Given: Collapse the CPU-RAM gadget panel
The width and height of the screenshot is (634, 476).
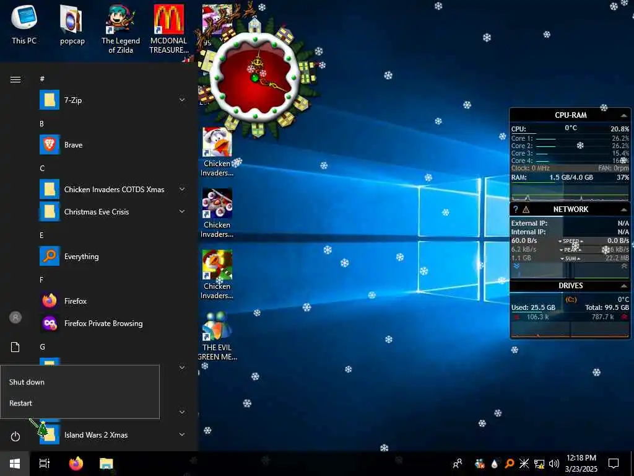Looking at the screenshot, I should click(x=624, y=115).
